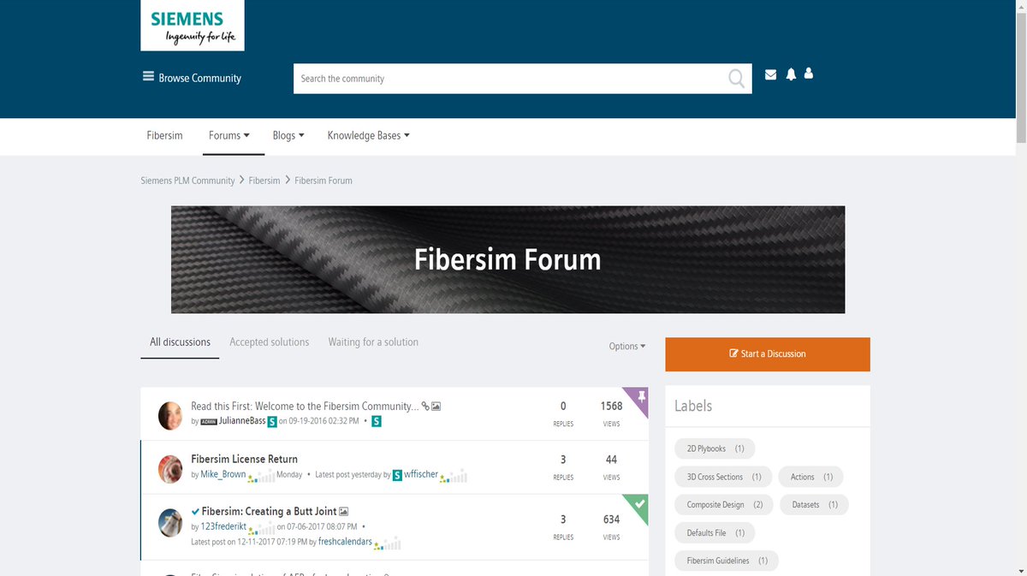Click the Siemens S badge before wffischer

[397, 475]
